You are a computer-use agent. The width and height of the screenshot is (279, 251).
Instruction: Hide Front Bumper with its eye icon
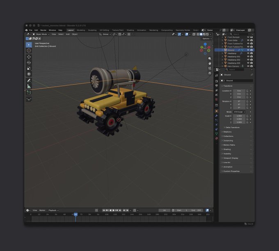coord(248,37)
